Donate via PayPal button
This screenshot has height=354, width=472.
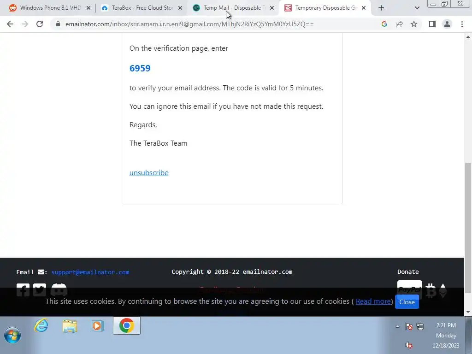[x=409, y=289]
